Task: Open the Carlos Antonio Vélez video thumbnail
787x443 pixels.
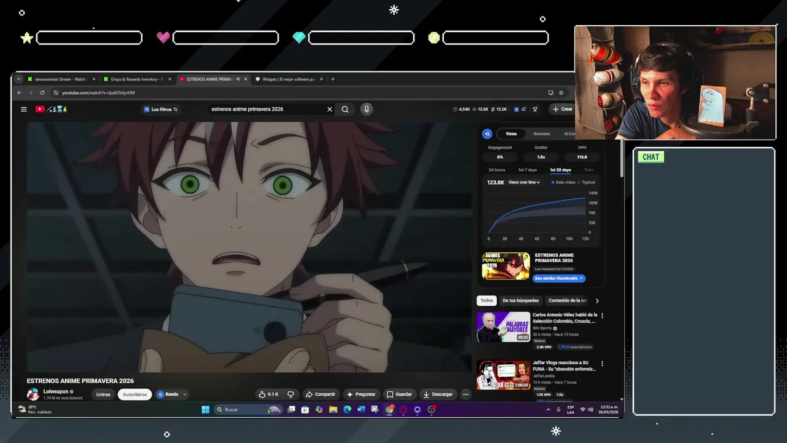Action: click(504, 327)
